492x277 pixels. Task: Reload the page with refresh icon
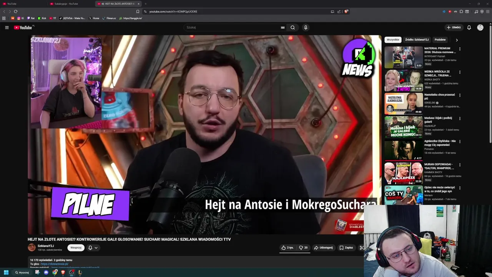tap(15, 12)
